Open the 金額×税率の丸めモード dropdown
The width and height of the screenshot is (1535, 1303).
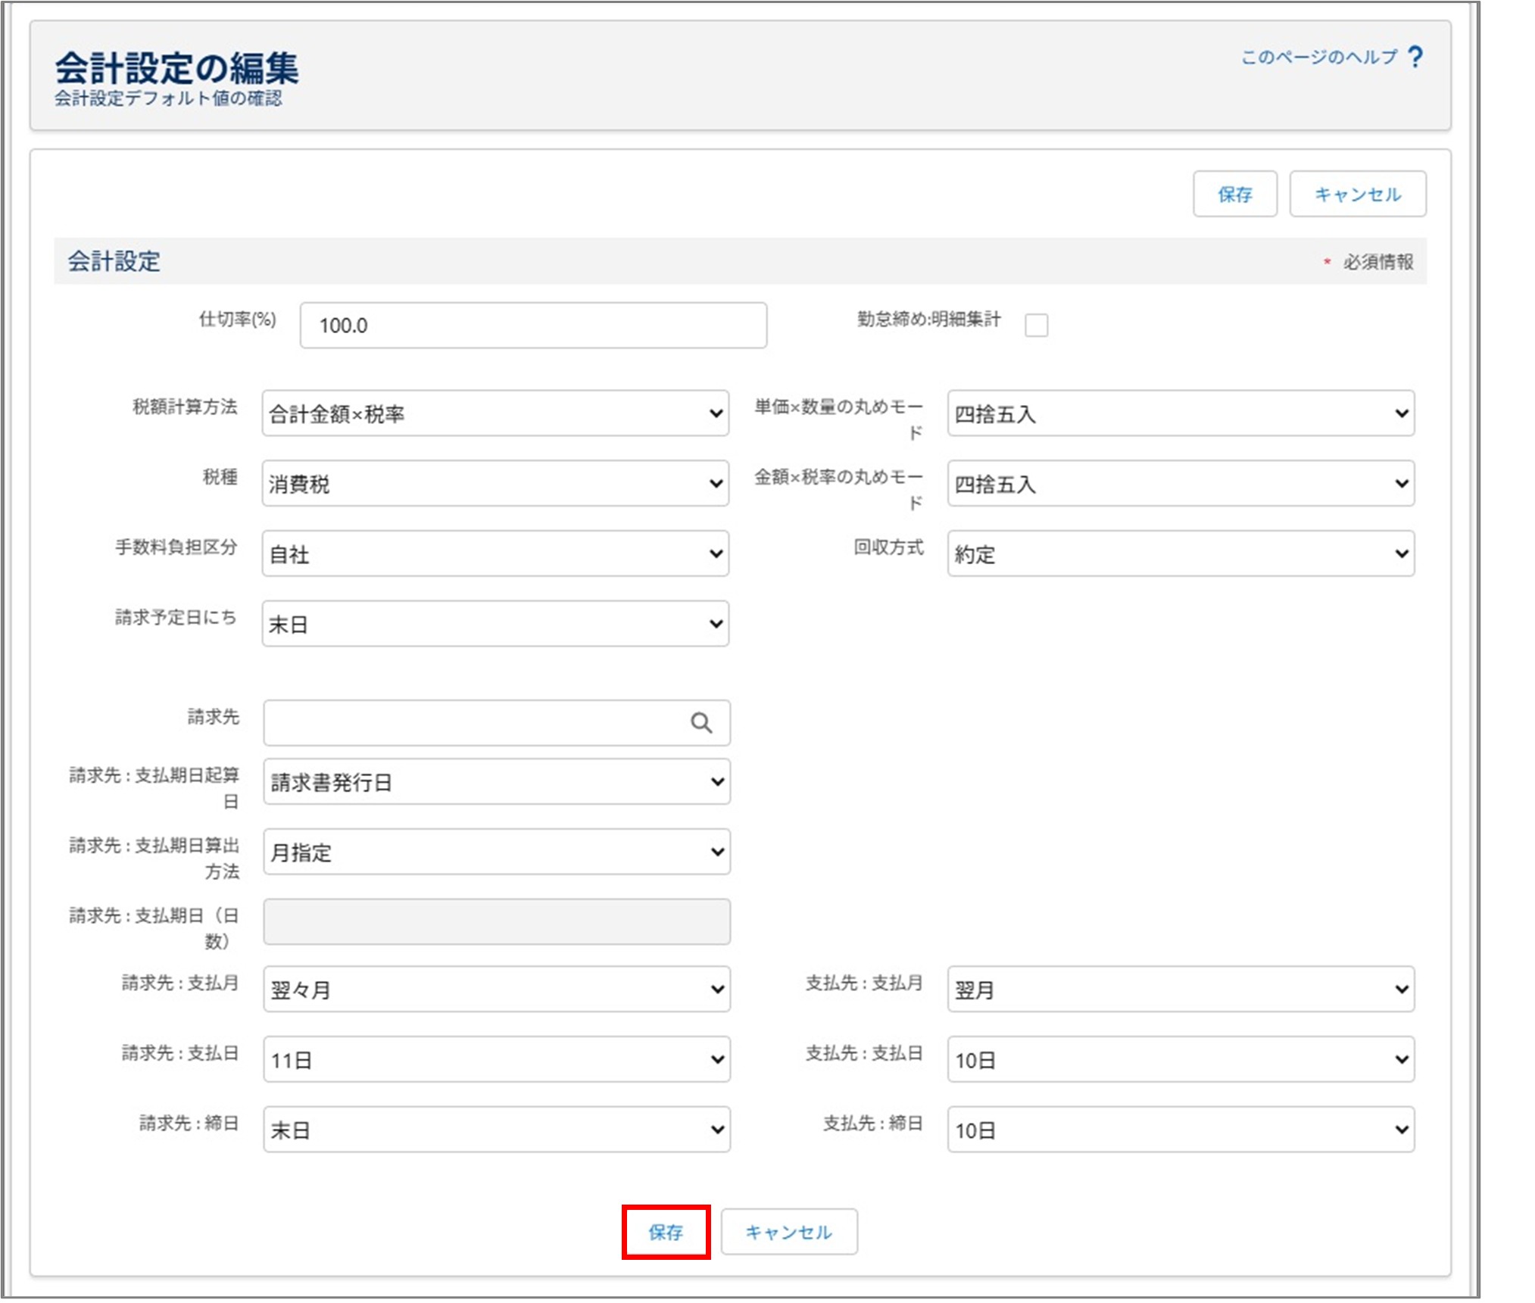pyautogui.click(x=1180, y=483)
